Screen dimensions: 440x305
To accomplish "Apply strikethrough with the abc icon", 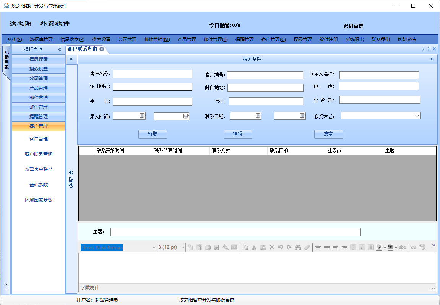I will (x=402, y=247).
